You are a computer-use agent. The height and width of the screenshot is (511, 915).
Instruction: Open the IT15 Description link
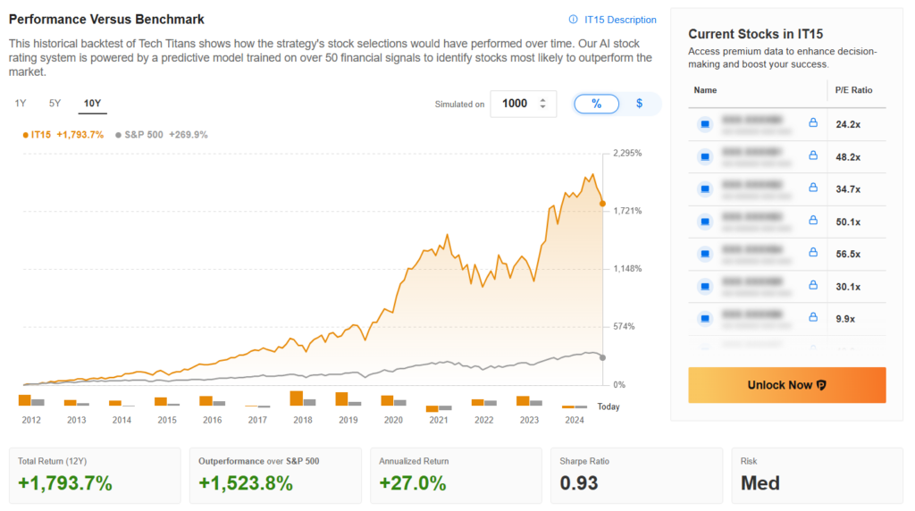tap(620, 20)
